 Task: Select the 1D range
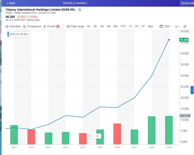tap(88, 26)
